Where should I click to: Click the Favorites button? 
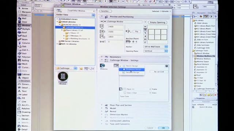pos(105,11)
